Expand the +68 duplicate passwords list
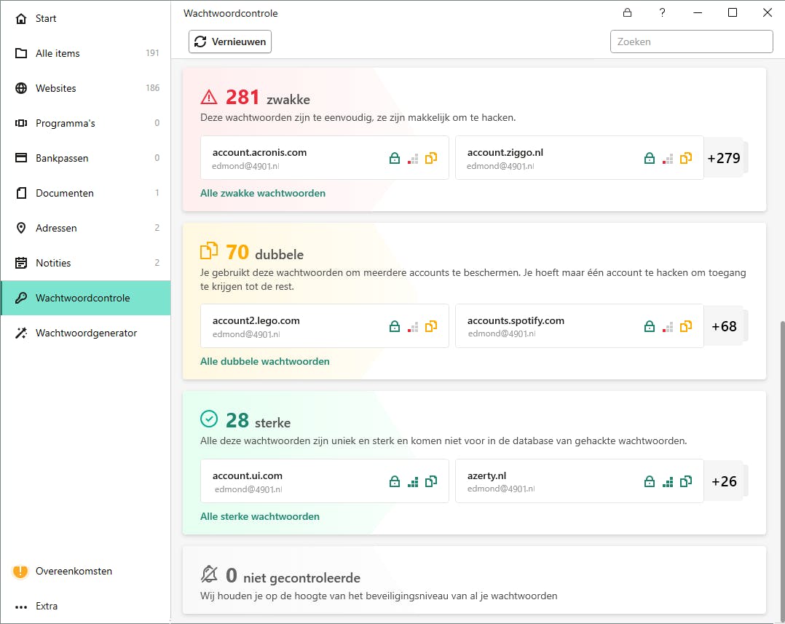The image size is (785, 624). point(724,326)
